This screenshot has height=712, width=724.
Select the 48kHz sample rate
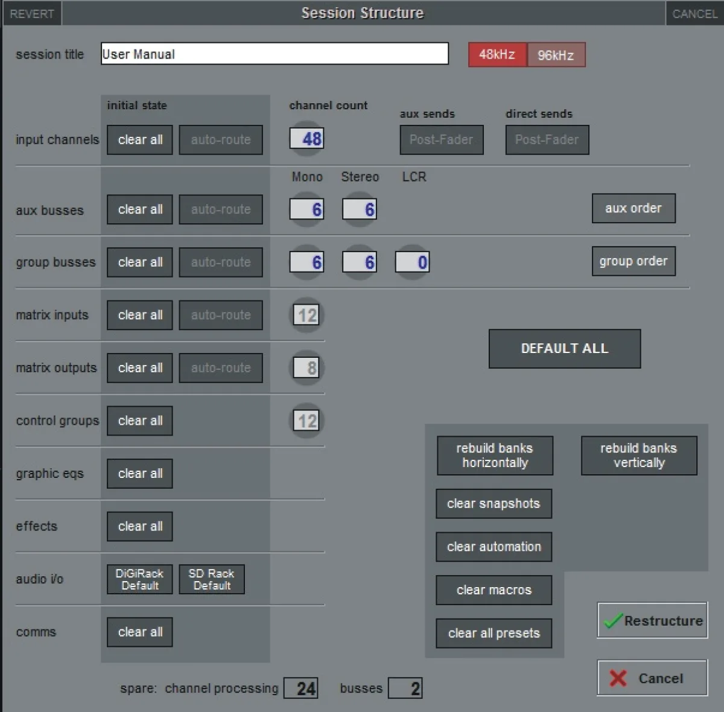(497, 55)
